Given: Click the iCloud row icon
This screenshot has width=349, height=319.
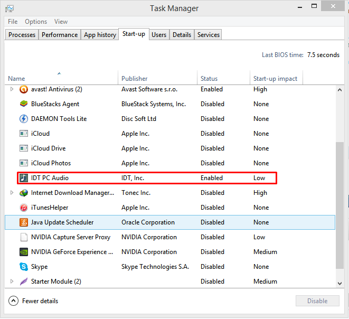Looking at the screenshot, I should 24,134.
